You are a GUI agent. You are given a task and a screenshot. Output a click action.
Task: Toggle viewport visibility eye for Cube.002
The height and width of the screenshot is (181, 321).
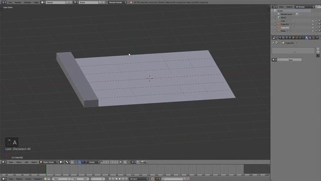coord(312,28)
